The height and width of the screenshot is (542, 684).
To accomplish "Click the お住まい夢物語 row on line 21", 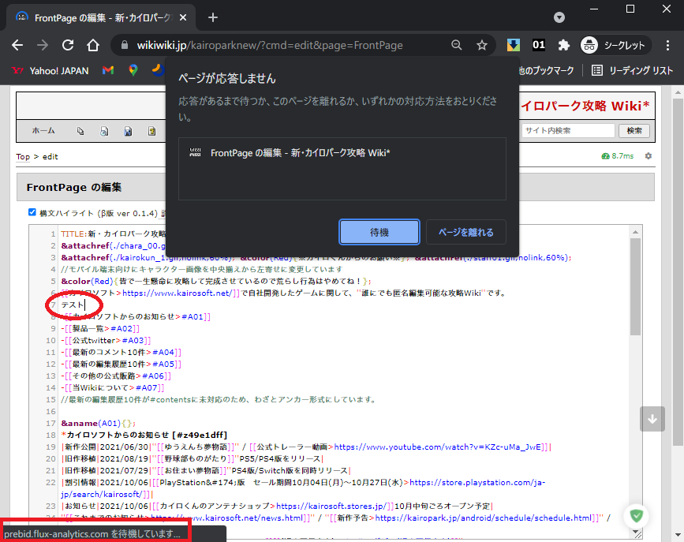I will pyautogui.click(x=206, y=470).
